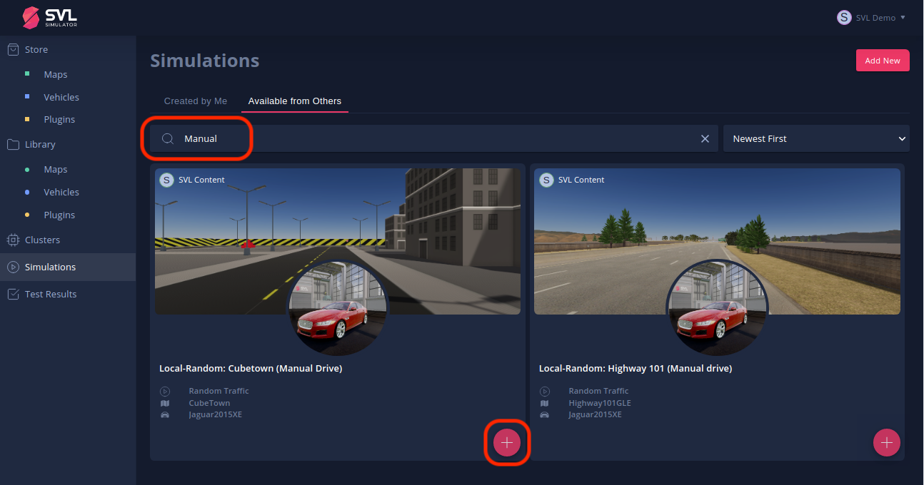
Task: Click the SVL Demo user avatar
Action: [x=844, y=17]
